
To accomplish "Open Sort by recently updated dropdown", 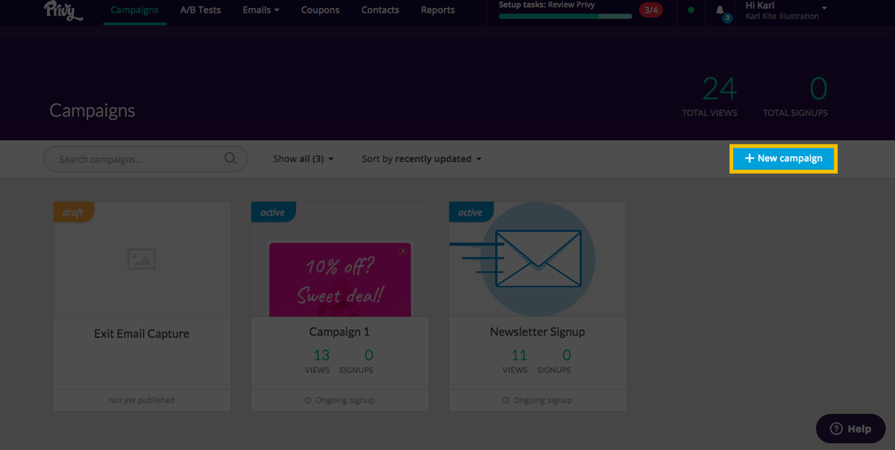I will (421, 159).
